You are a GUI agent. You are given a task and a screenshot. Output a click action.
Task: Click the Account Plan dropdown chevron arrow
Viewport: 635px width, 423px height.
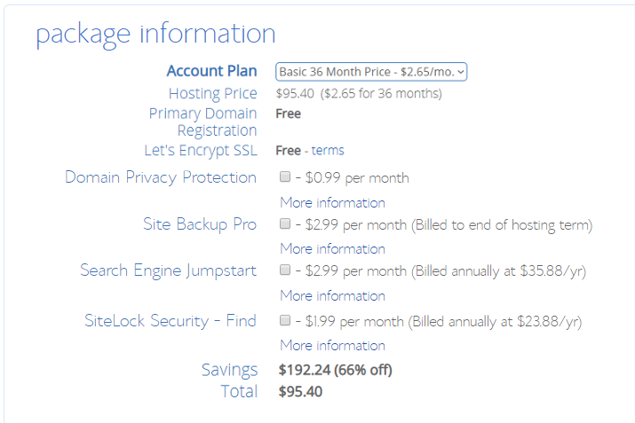pyautogui.click(x=460, y=72)
